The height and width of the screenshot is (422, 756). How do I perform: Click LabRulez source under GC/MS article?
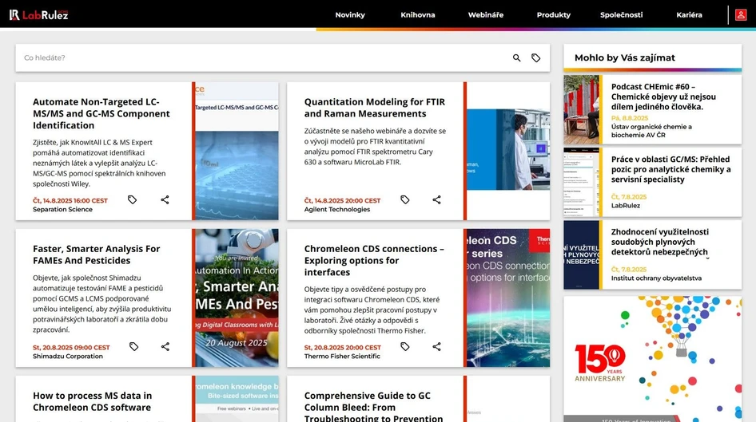click(x=626, y=206)
